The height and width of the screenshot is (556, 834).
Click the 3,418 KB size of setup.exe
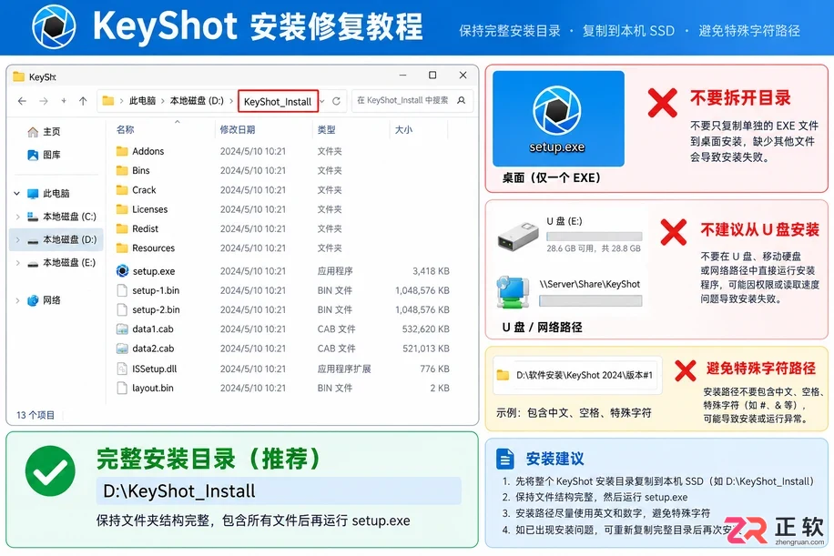tap(431, 271)
